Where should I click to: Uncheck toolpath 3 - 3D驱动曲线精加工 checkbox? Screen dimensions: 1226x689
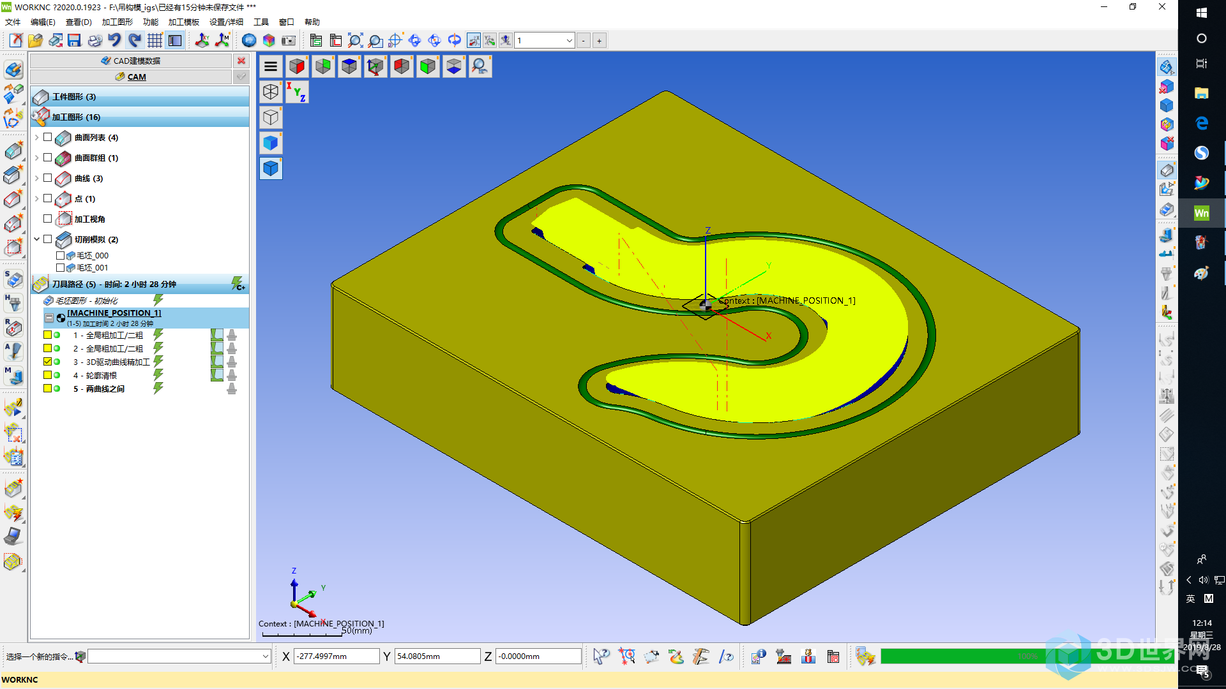pyautogui.click(x=48, y=362)
